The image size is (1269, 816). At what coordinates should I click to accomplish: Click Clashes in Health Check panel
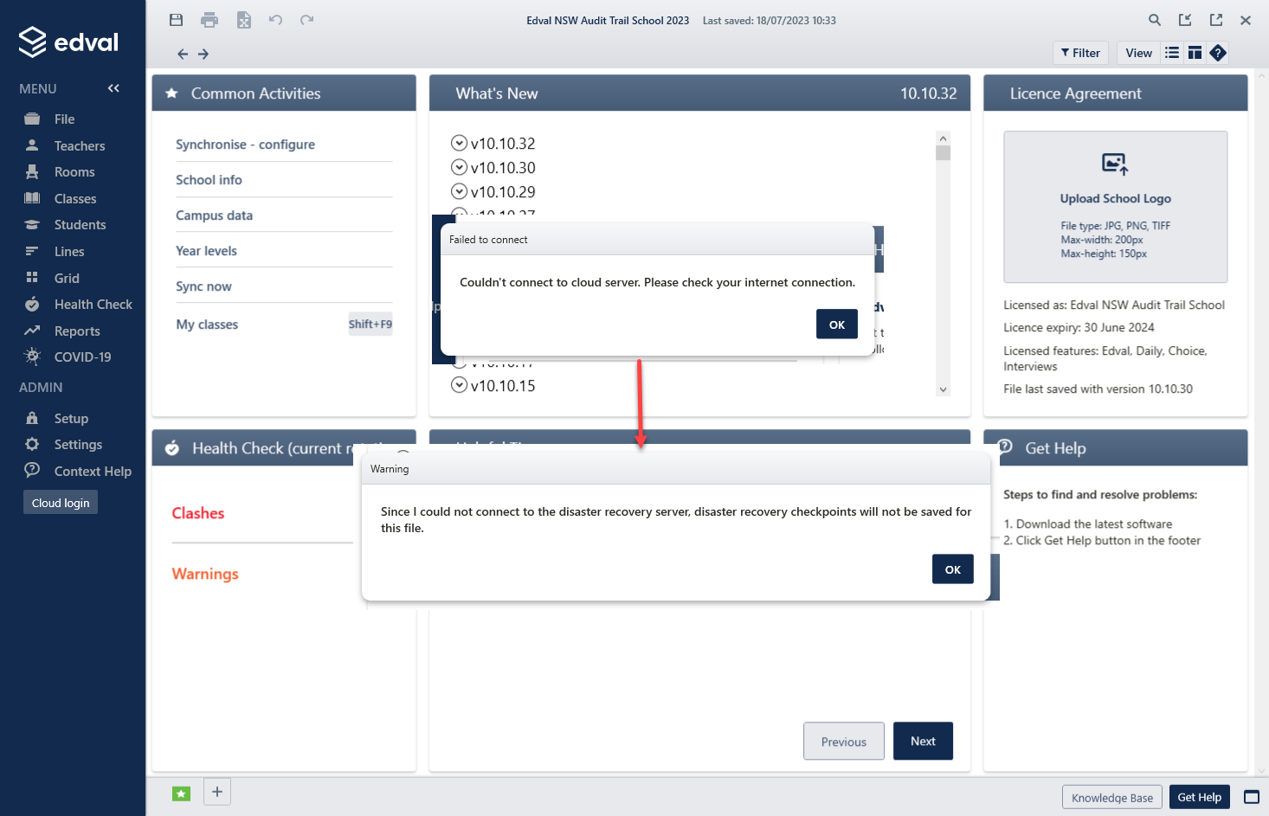tap(198, 513)
